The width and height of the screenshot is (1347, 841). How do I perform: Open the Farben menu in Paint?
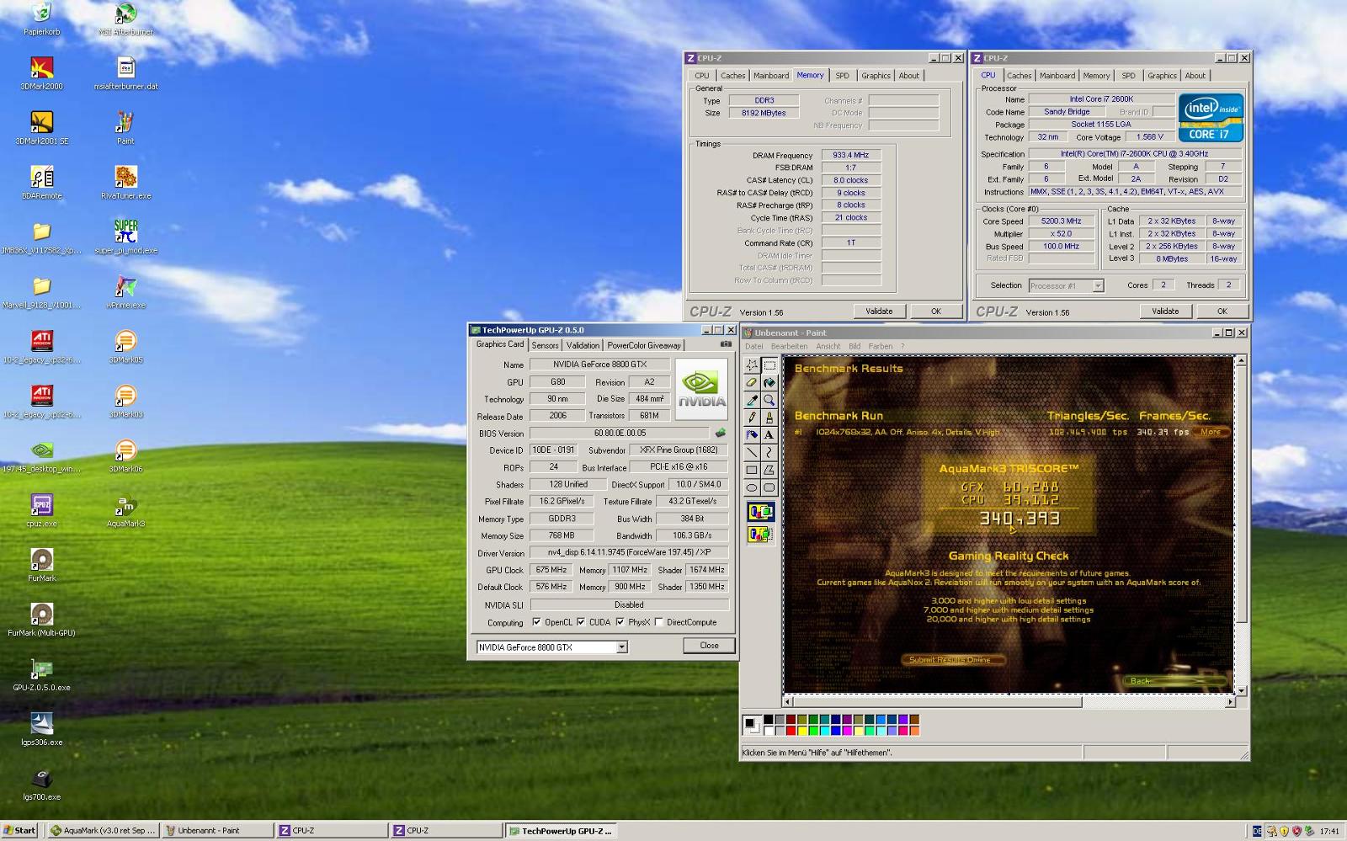881,346
